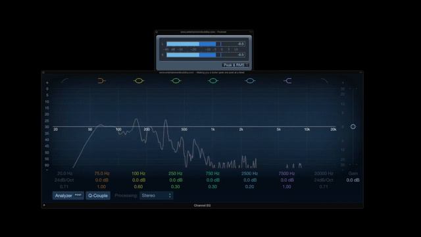The height and width of the screenshot is (237, 421).
Task: Click the 1k frequency axis marker
Action: [x=212, y=130]
